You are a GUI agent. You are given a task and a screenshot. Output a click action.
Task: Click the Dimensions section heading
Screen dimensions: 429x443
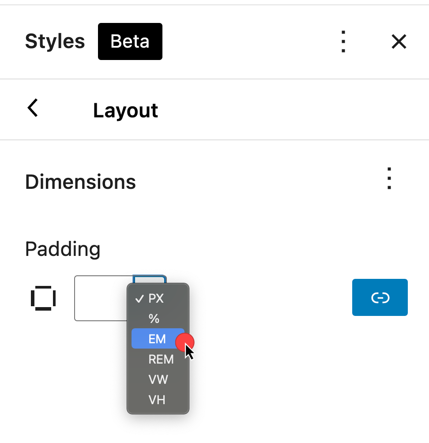(x=80, y=182)
